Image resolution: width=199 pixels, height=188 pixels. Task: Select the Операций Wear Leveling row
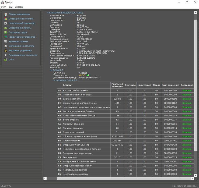126,145
